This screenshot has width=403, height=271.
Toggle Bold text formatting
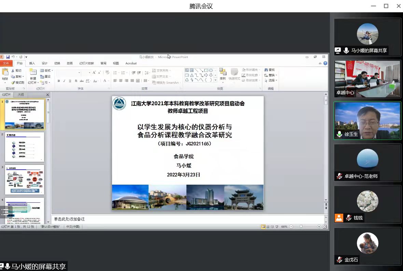coord(59,81)
